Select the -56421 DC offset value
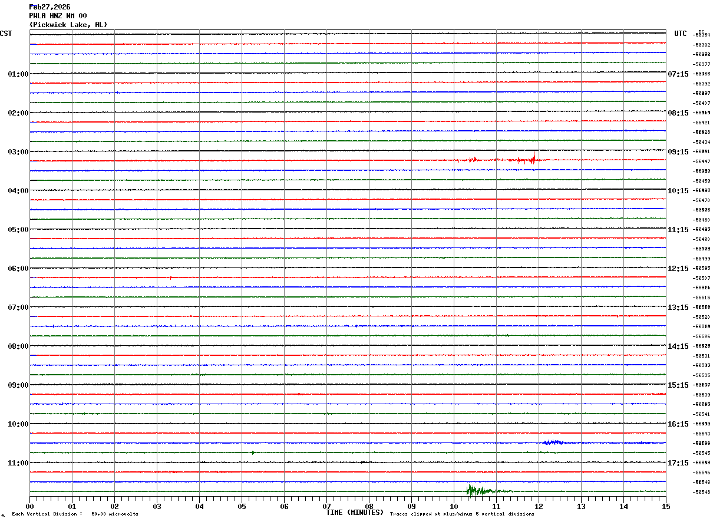Image resolution: width=713 pixels, height=522 pixels. pyautogui.click(x=702, y=123)
